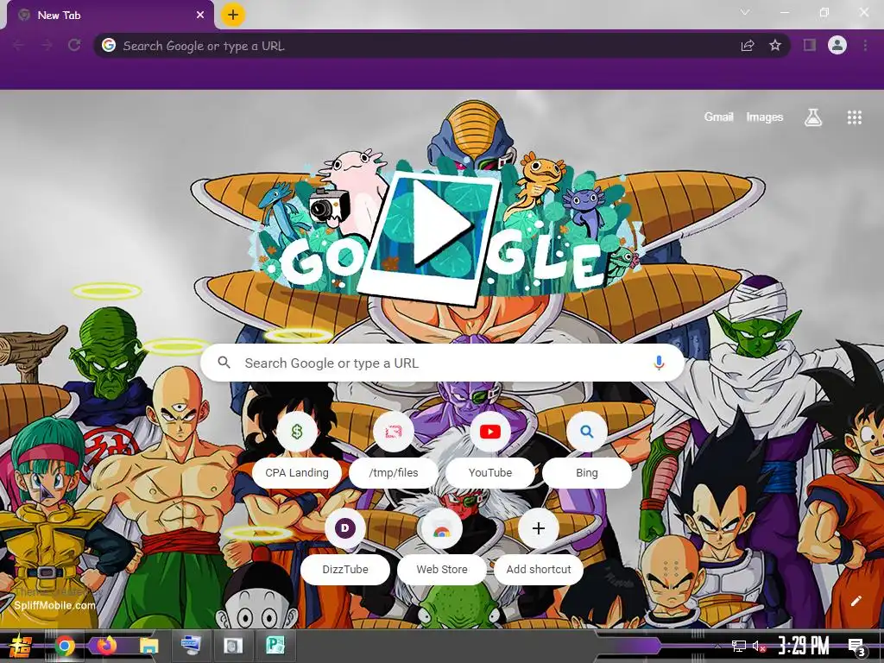Go forward to next page

pos(47,45)
